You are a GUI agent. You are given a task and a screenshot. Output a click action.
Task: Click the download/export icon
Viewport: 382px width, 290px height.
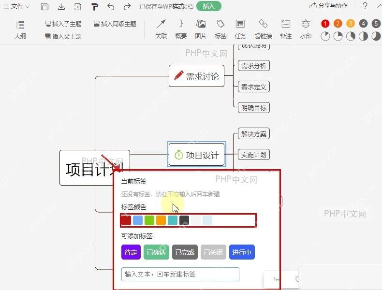click(61, 7)
